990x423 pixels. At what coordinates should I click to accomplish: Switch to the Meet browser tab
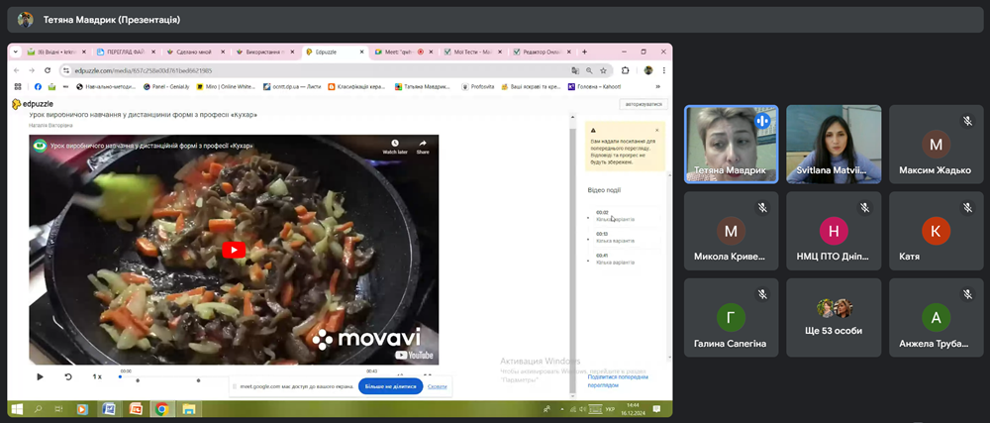[x=404, y=52]
